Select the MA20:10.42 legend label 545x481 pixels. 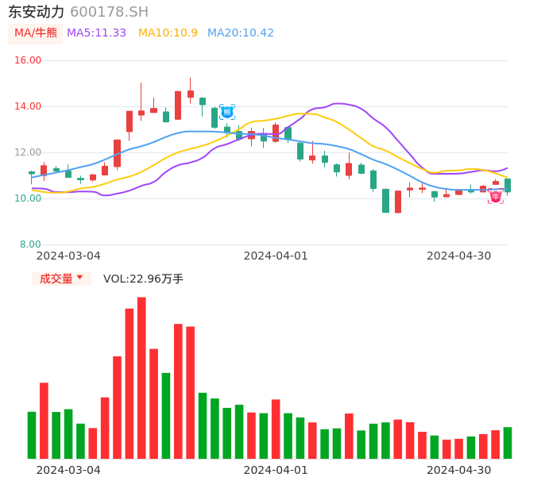pos(241,33)
